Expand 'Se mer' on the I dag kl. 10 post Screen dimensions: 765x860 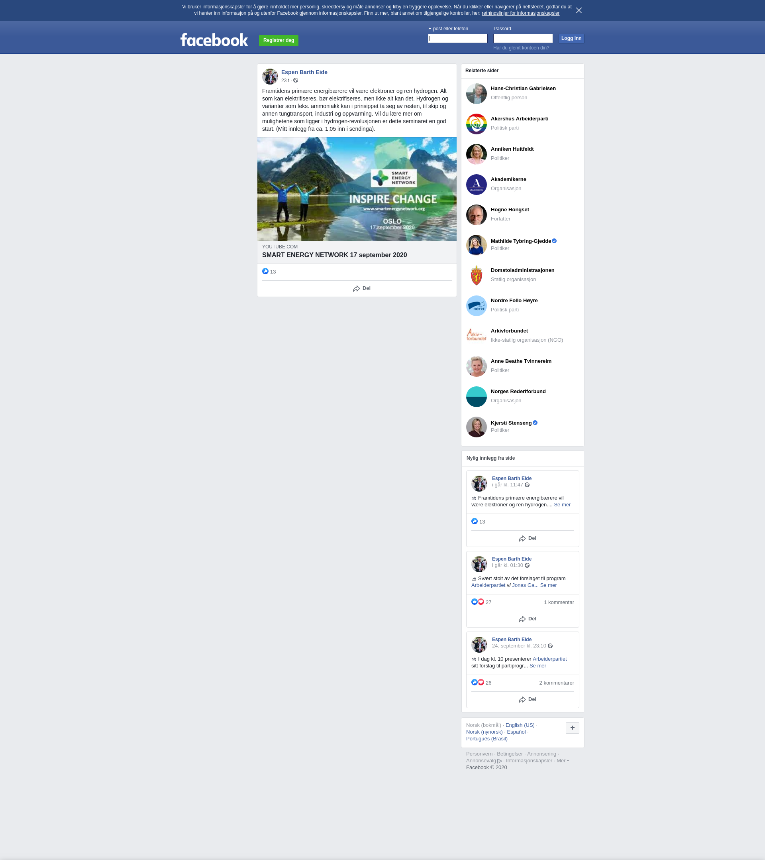[x=537, y=665]
